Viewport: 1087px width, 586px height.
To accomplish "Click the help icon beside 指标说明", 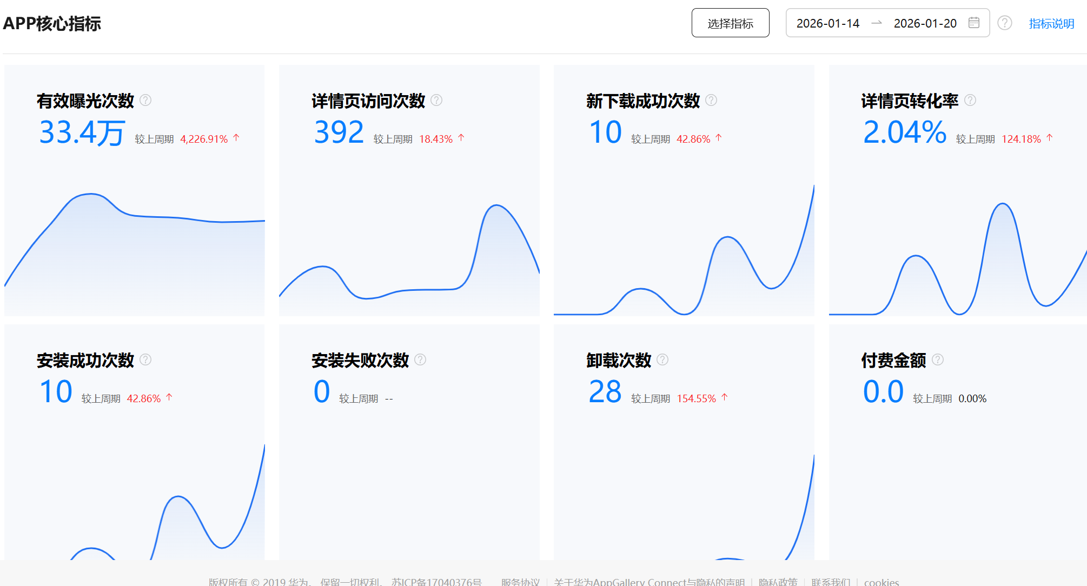I will pos(1004,23).
